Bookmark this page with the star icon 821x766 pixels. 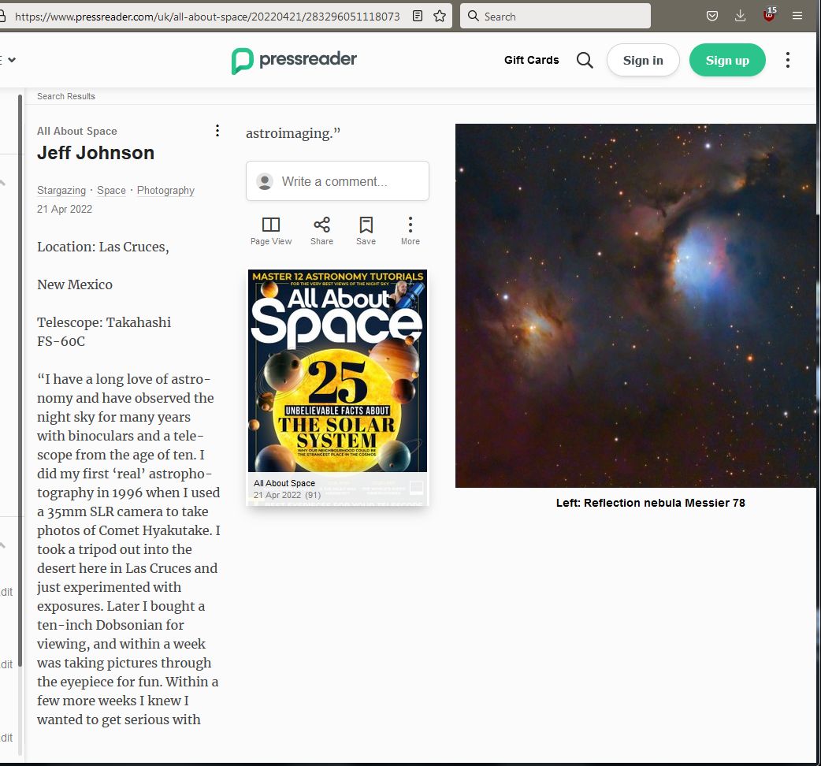click(x=440, y=16)
